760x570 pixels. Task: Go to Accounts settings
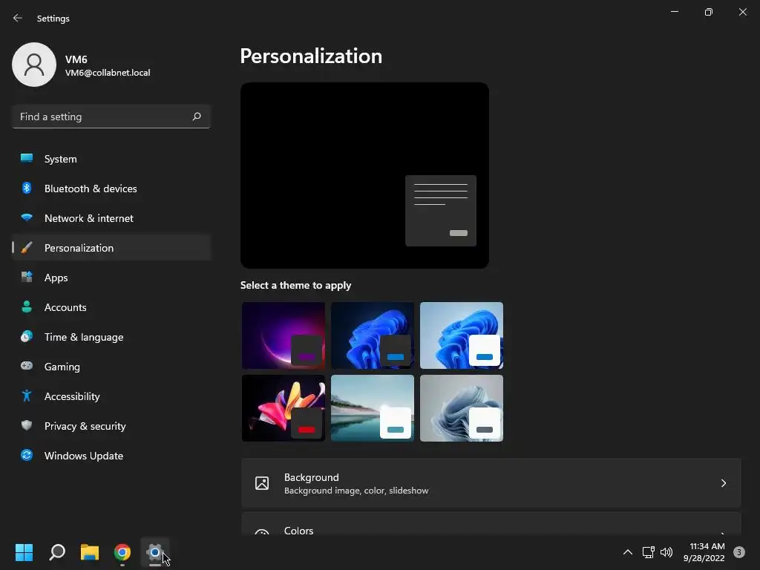(x=111, y=307)
